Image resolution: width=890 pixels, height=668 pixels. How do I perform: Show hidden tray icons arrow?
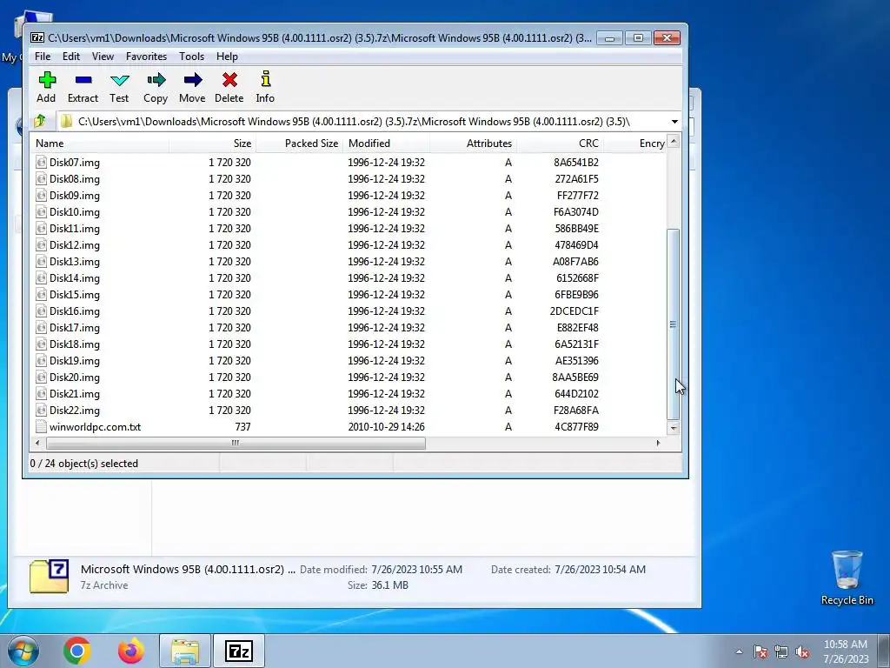point(739,651)
